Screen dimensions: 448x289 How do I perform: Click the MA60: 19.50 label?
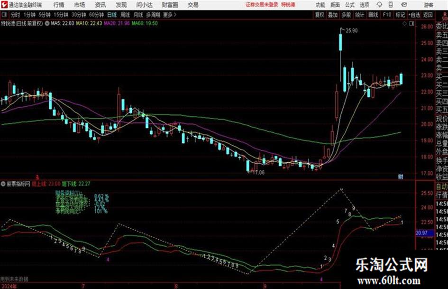[145, 23]
